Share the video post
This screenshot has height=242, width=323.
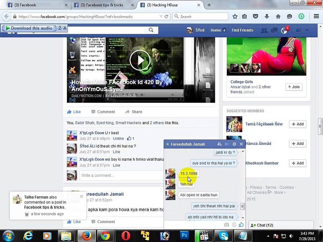(134, 112)
